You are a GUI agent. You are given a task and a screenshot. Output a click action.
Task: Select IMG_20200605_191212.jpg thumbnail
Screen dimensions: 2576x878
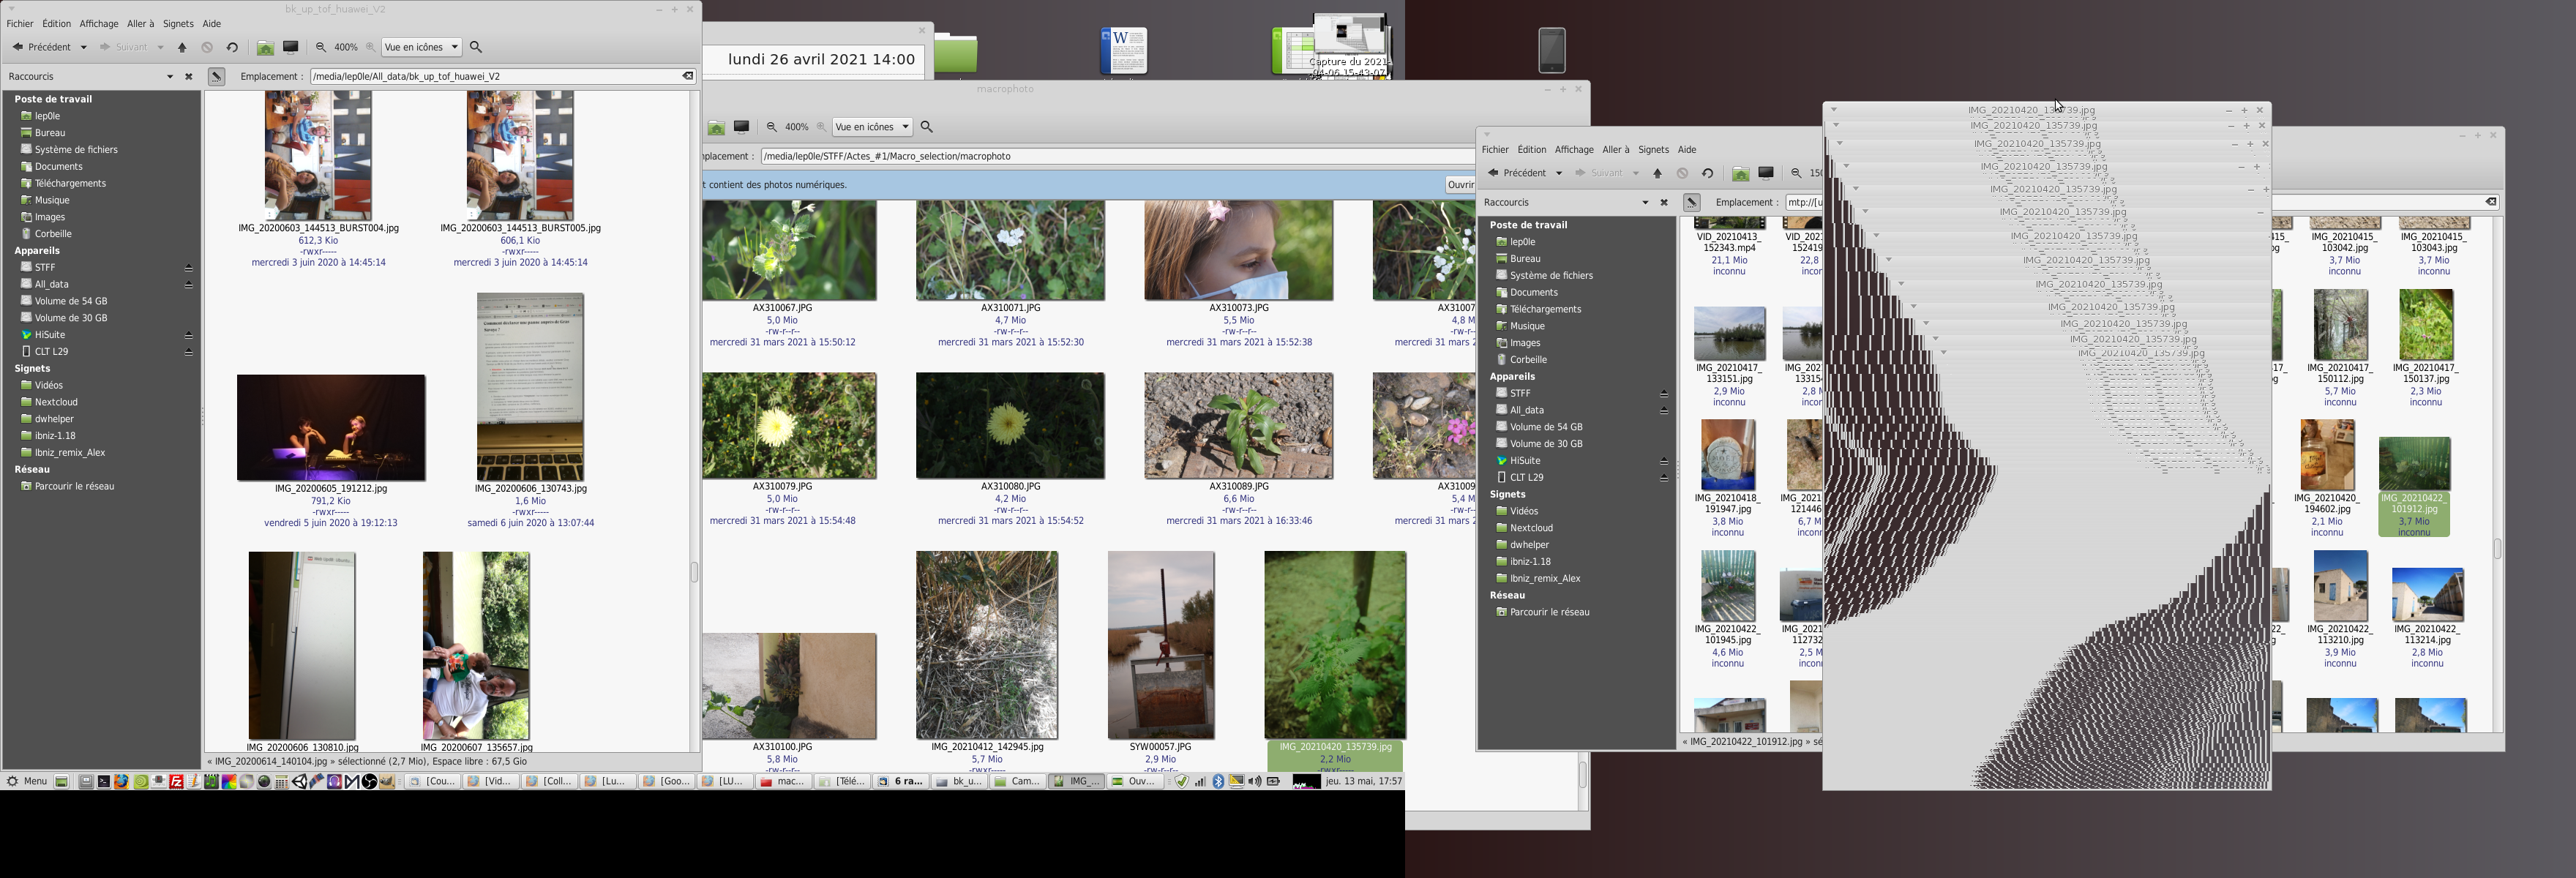tap(331, 428)
